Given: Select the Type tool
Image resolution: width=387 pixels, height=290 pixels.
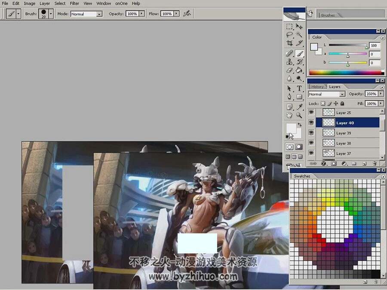Looking at the screenshot, I should (299, 88).
